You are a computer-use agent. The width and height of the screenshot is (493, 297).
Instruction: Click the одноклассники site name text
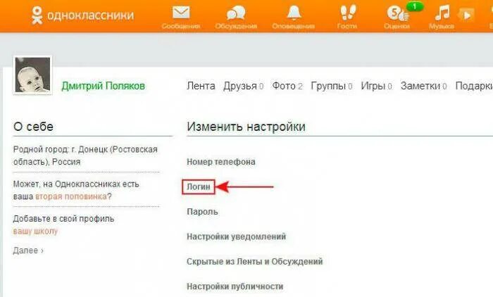click(91, 15)
